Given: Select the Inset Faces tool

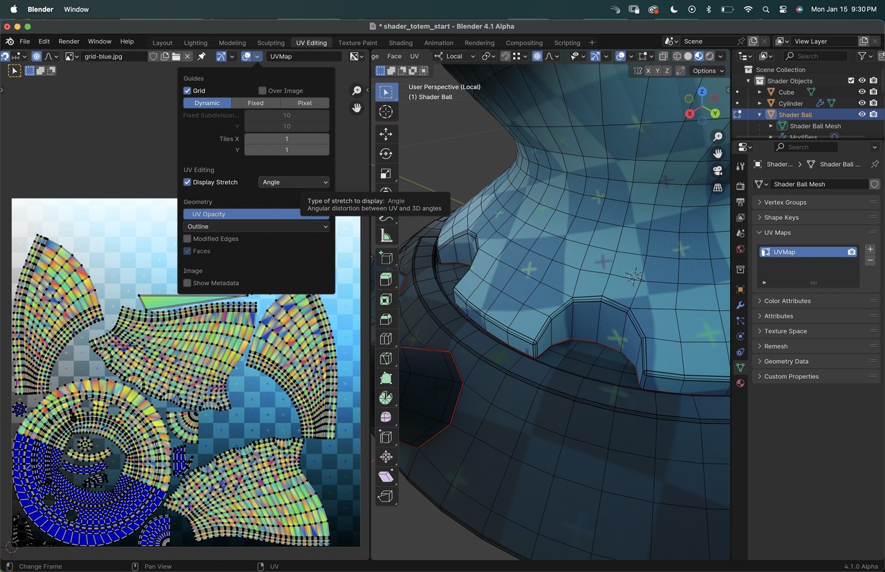Looking at the screenshot, I should 386,299.
